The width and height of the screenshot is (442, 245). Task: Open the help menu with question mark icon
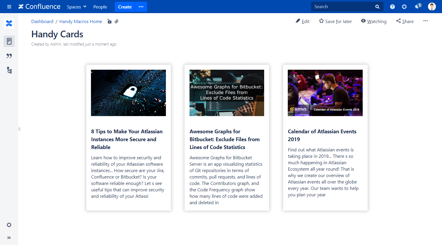(x=392, y=6)
